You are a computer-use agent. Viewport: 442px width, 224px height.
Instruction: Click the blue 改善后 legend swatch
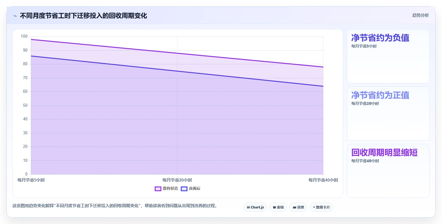pyautogui.click(x=184, y=189)
